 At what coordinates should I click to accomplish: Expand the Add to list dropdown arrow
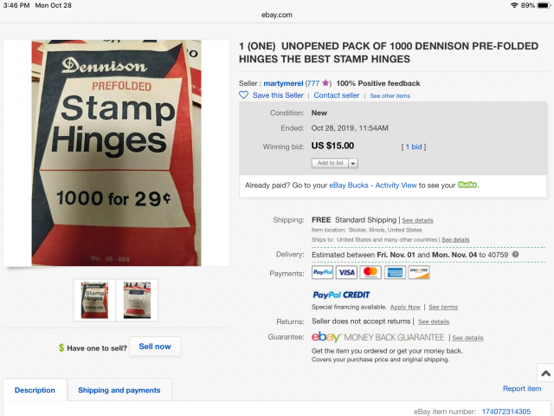(353, 163)
